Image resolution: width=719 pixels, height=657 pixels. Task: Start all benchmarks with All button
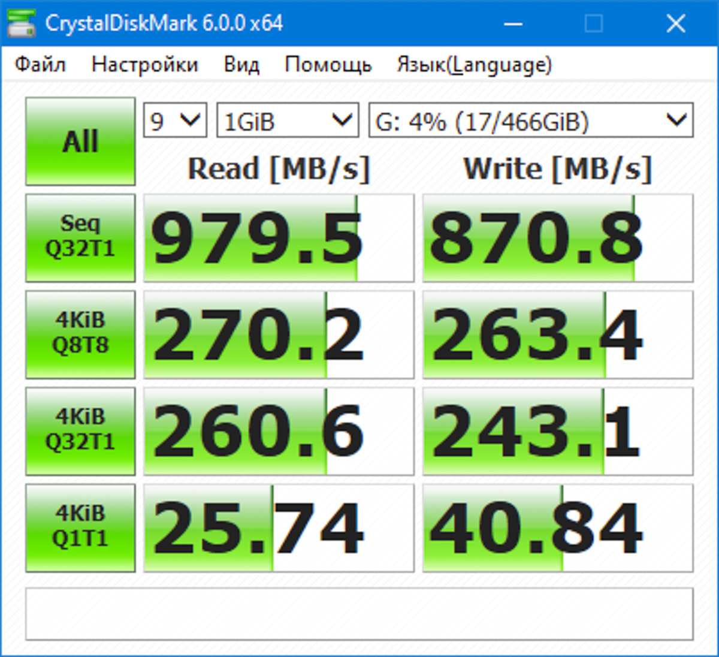click(80, 141)
